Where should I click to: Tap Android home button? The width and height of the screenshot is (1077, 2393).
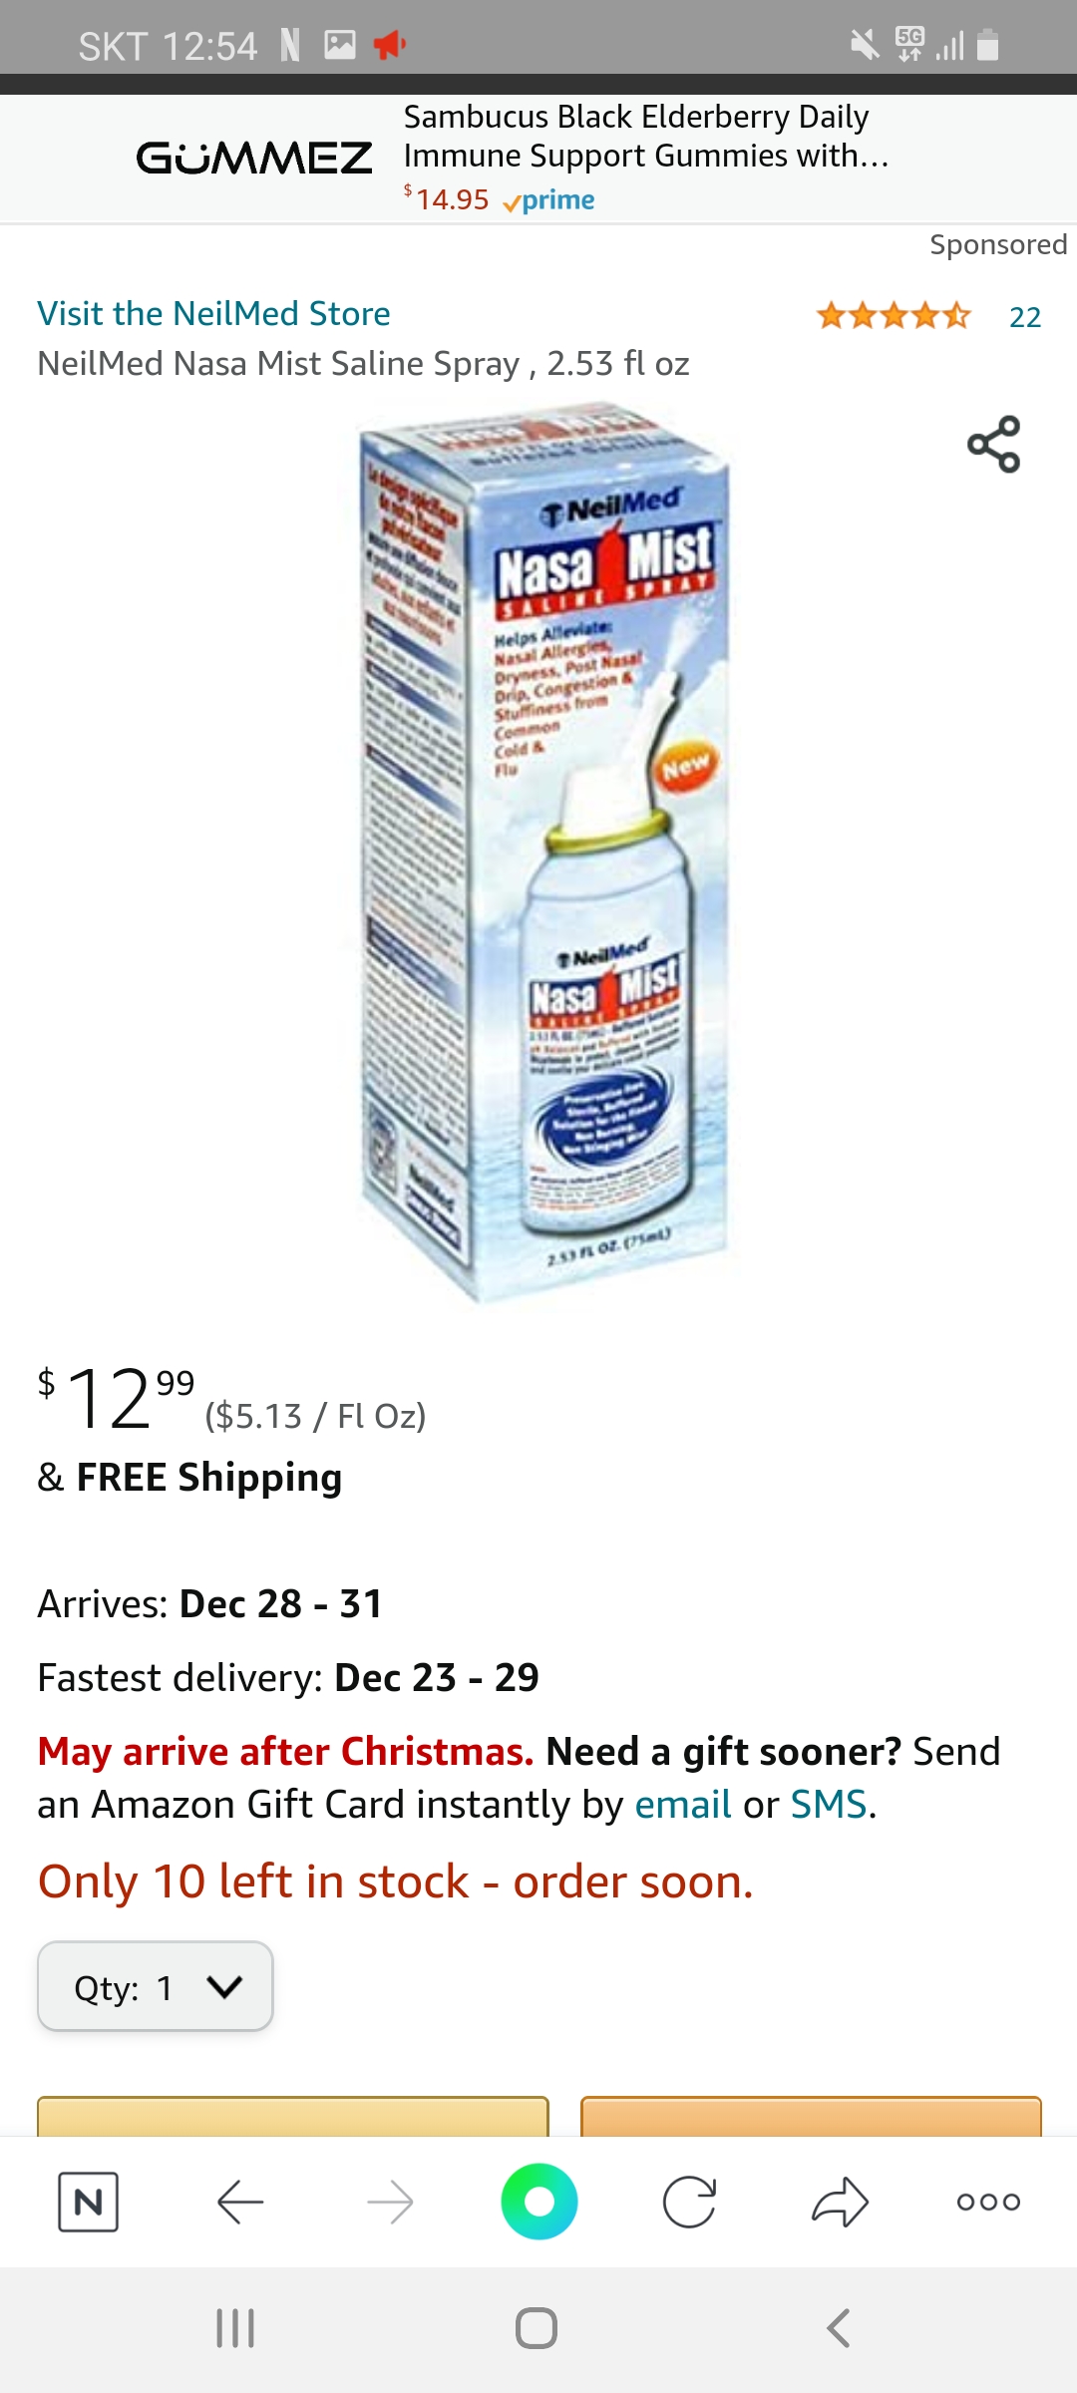(537, 2328)
